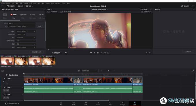Viewport: 196px width, 106px height.
Task: Click the Start Render button
Action: click(x=188, y=51)
